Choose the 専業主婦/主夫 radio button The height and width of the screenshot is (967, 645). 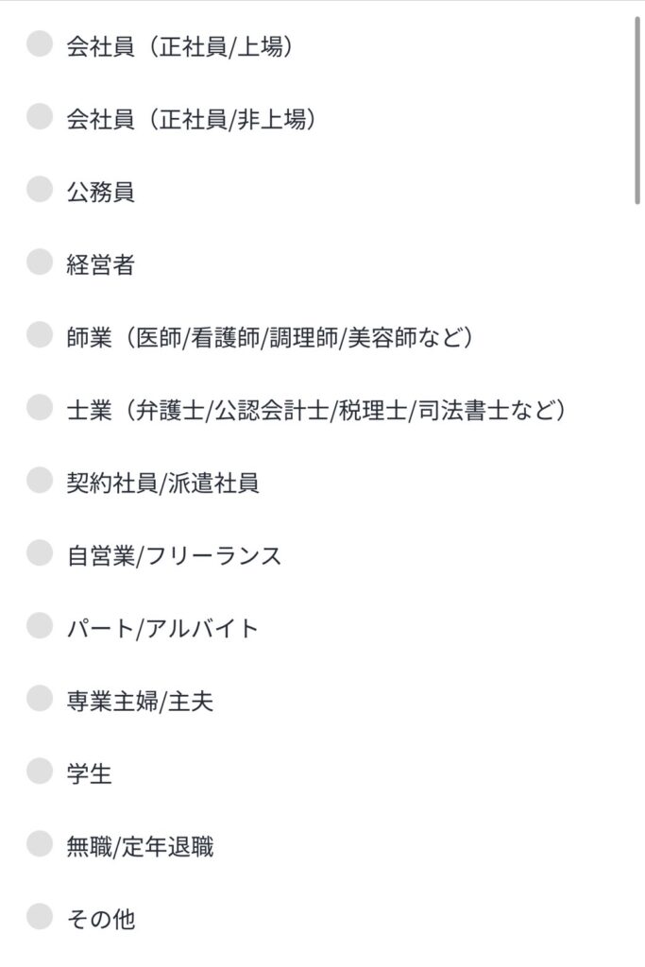40,699
